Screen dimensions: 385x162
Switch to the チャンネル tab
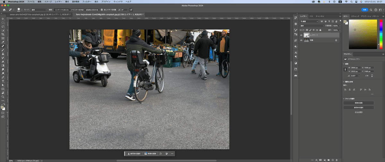click(320, 16)
